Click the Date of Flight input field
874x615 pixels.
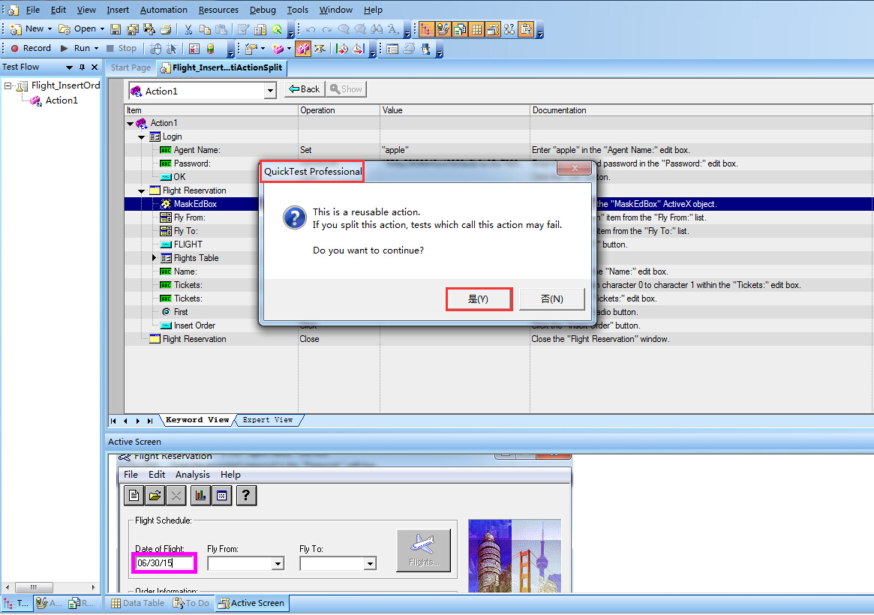[x=164, y=563]
